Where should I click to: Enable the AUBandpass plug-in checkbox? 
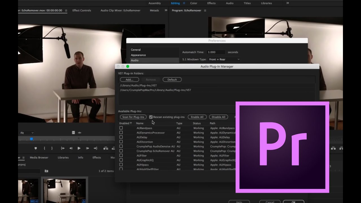tap(121, 128)
